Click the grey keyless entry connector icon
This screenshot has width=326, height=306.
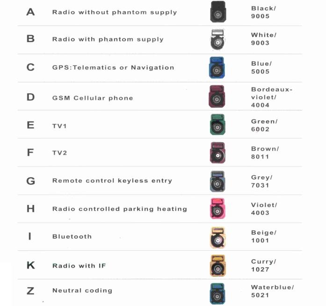[217, 181]
